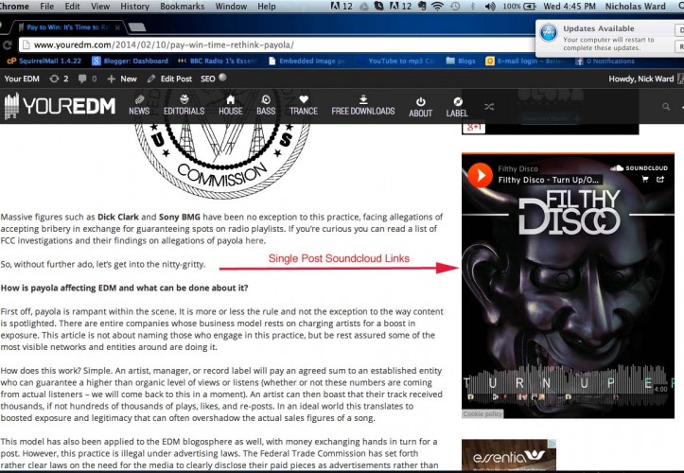This screenshot has width=684, height=473.
Task: Expand the Your EDM admin menu
Action: (22, 79)
